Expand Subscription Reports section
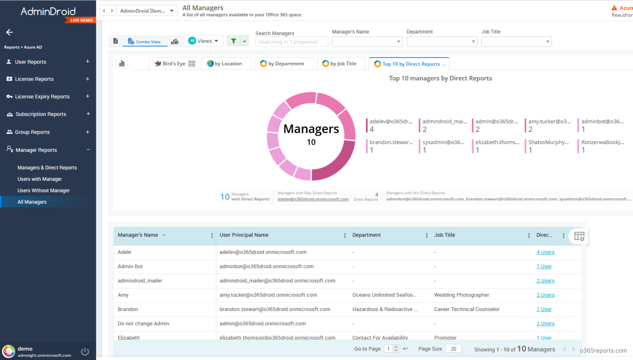The image size is (633, 360). (88, 114)
